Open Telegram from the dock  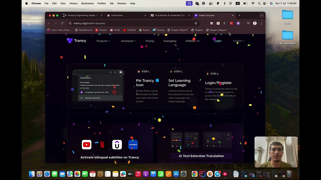pyautogui.click(x=217, y=174)
